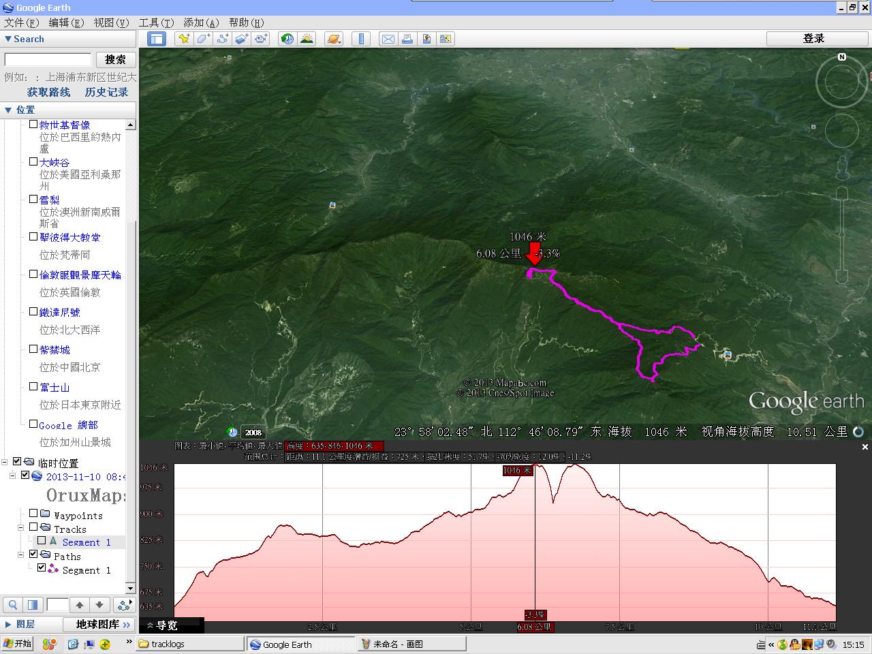Image resolution: width=872 pixels, height=654 pixels.
Task: Open the 编辑 menu
Action: 66,22
